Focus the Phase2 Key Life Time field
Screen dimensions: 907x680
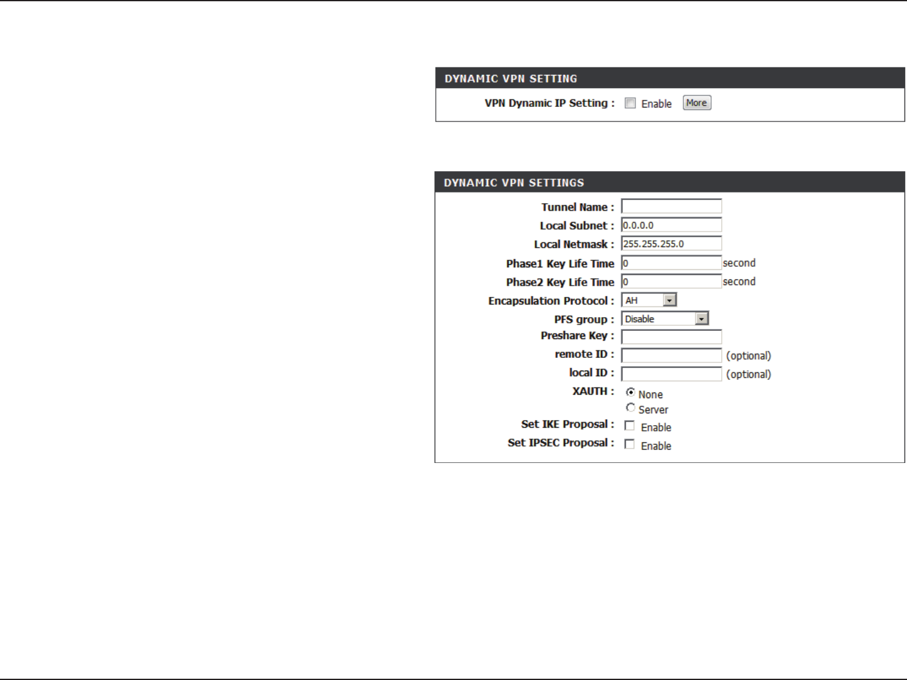[671, 281]
